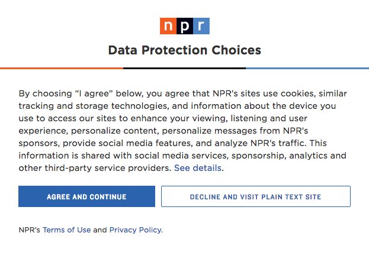
Task: Open the See details link
Action: click(198, 168)
